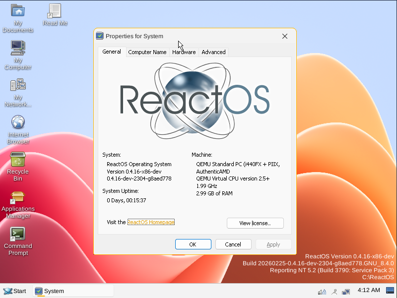
Task: Click the show desktop icon beside clock
Action: (390, 291)
